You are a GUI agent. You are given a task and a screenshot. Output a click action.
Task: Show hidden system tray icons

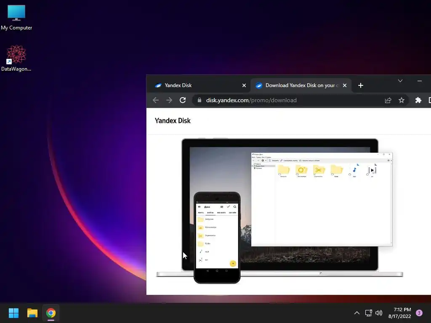357,313
